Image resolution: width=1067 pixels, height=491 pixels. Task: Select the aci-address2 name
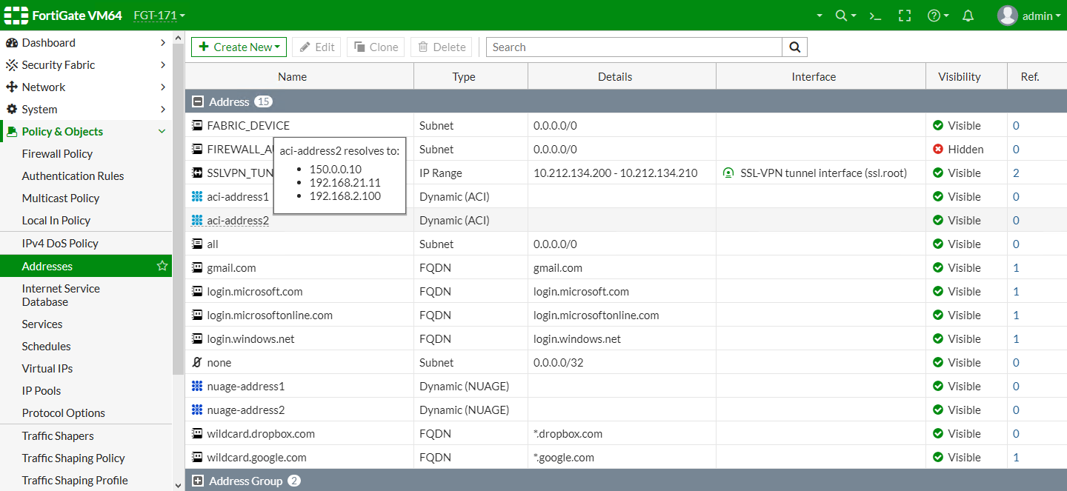(x=238, y=220)
